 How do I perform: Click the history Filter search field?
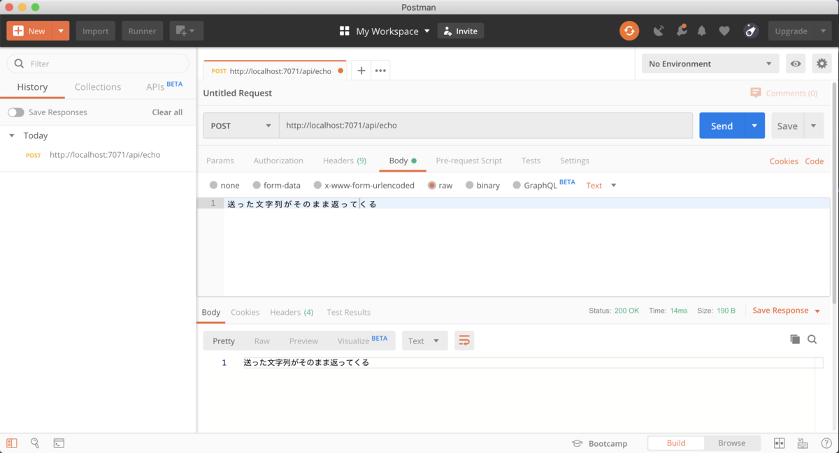click(x=98, y=64)
